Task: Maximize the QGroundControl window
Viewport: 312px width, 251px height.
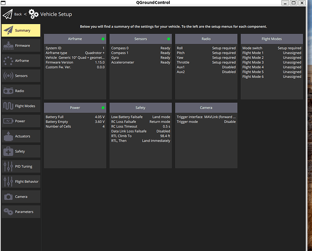Action: pyautogui.click(x=293, y=3)
